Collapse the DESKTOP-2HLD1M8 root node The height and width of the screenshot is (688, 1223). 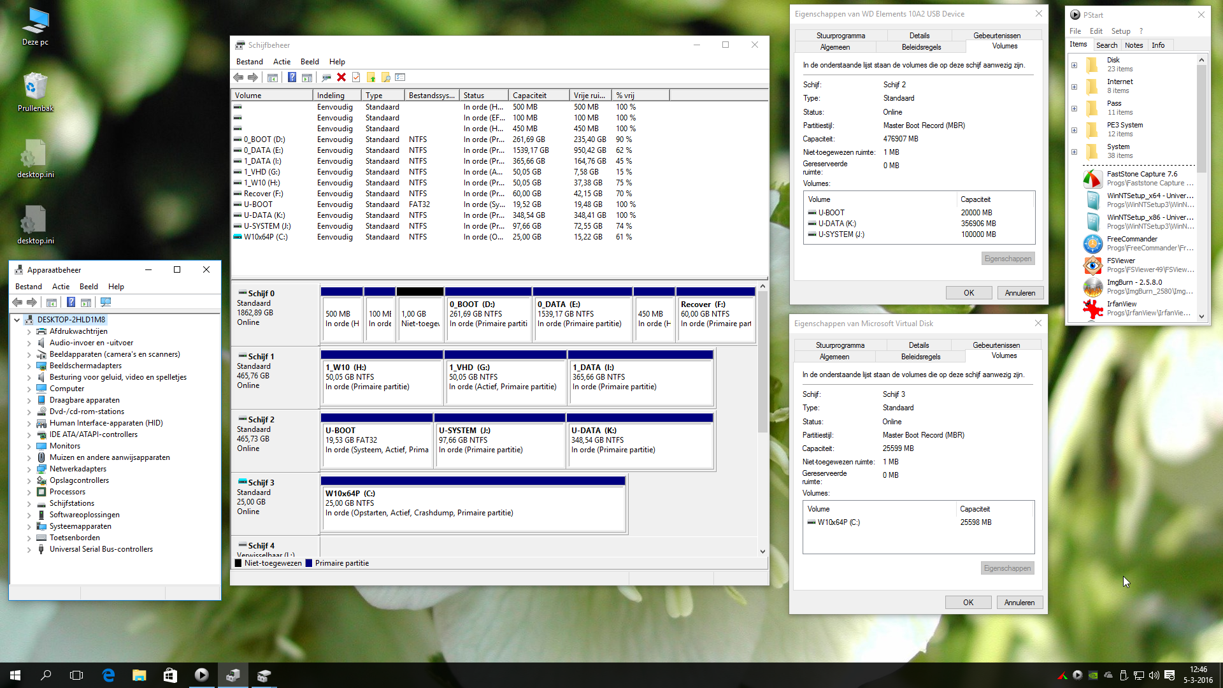(x=17, y=320)
